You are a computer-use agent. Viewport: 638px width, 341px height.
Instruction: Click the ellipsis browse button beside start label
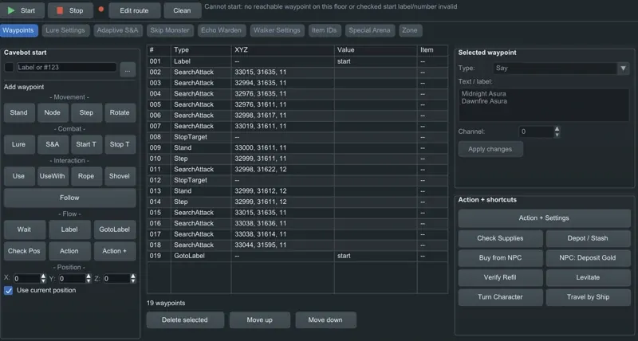coord(128,70)
